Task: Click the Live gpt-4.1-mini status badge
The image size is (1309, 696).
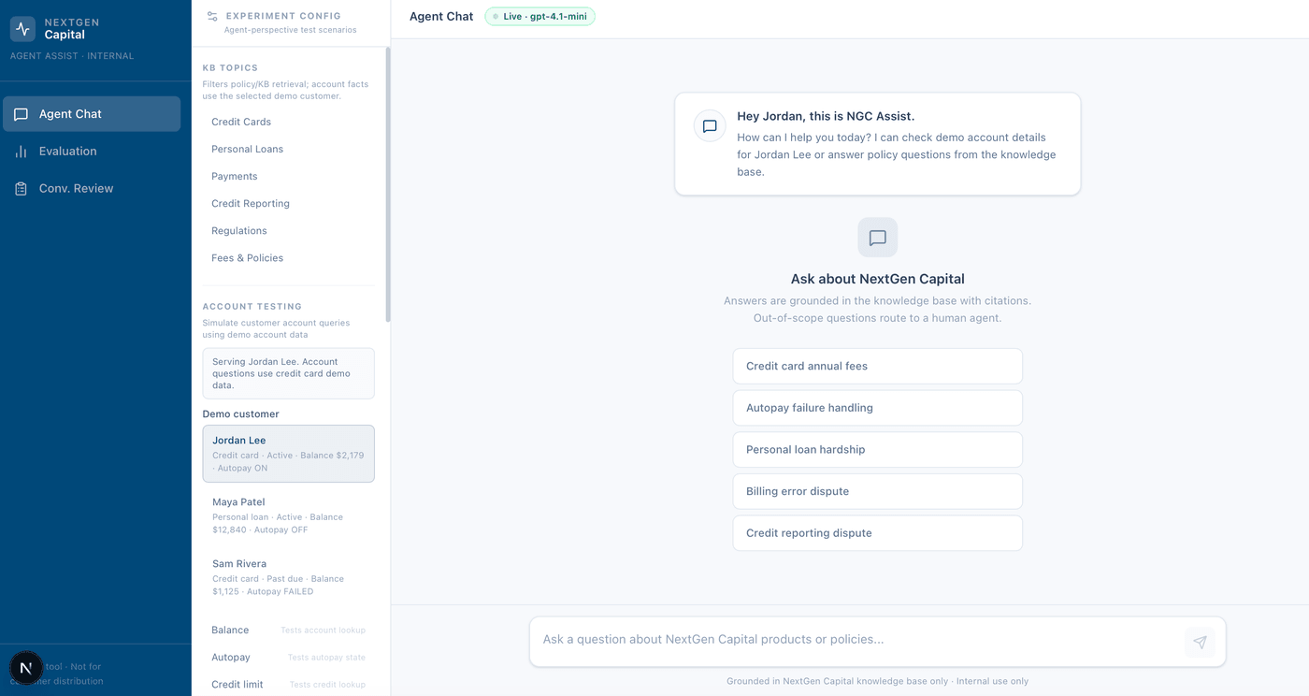Action: tap(540, 17)
